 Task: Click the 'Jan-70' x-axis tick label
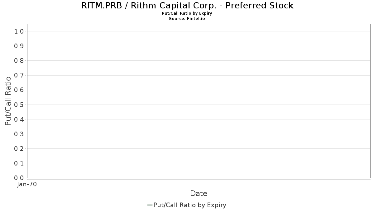27,184
